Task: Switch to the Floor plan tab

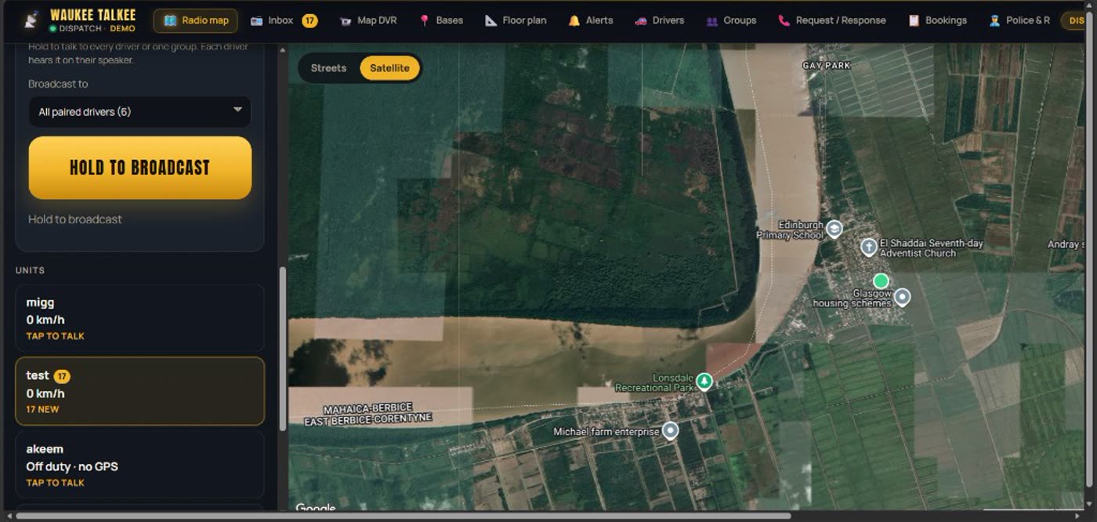Action: [x=516, y=20]
